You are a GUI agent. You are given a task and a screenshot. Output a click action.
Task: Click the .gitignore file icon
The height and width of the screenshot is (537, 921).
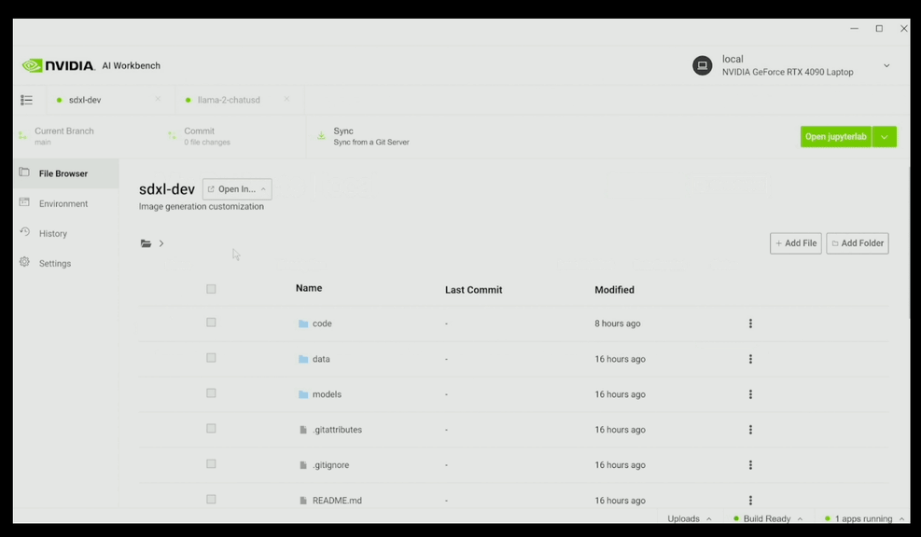(303, 465)
